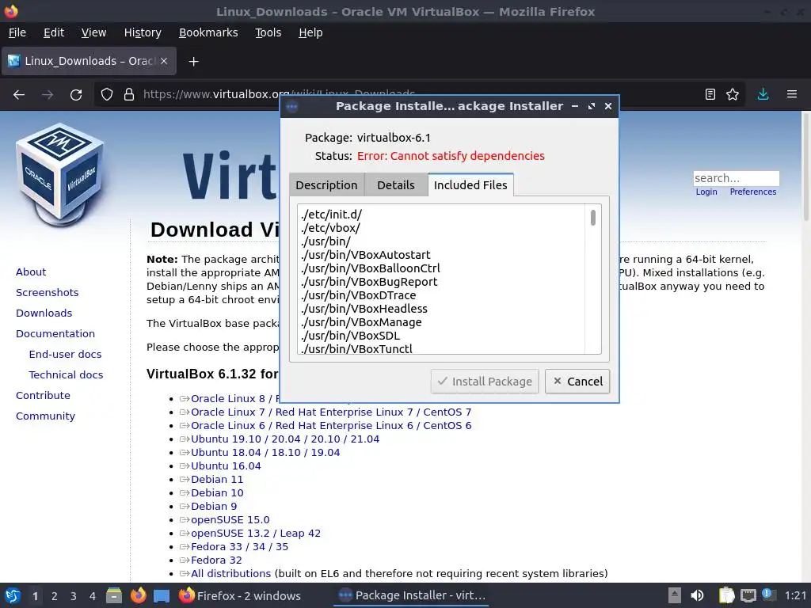Viewport: 811px width, 608px height.
Task: Download the Ubuntu 19.10 / 20.04 package
Action: [285, 439]
